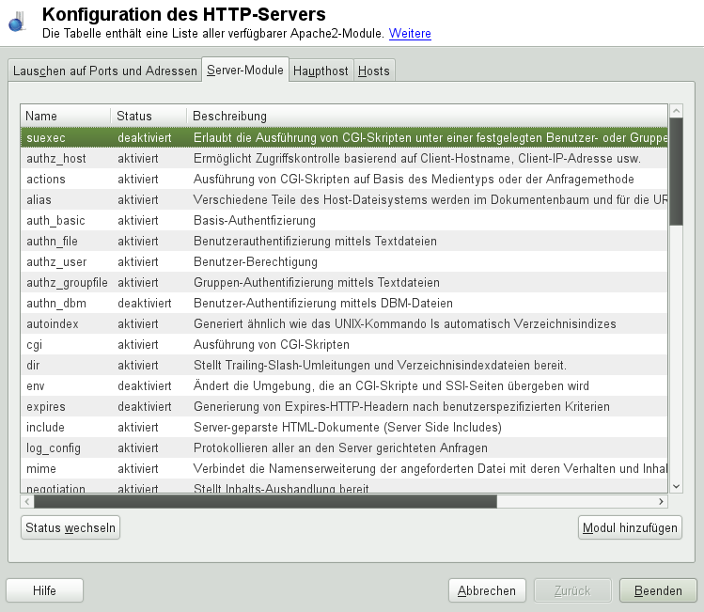Select the autoindex module row
This screenshot has height=612, width=704.
click(344, 323)
